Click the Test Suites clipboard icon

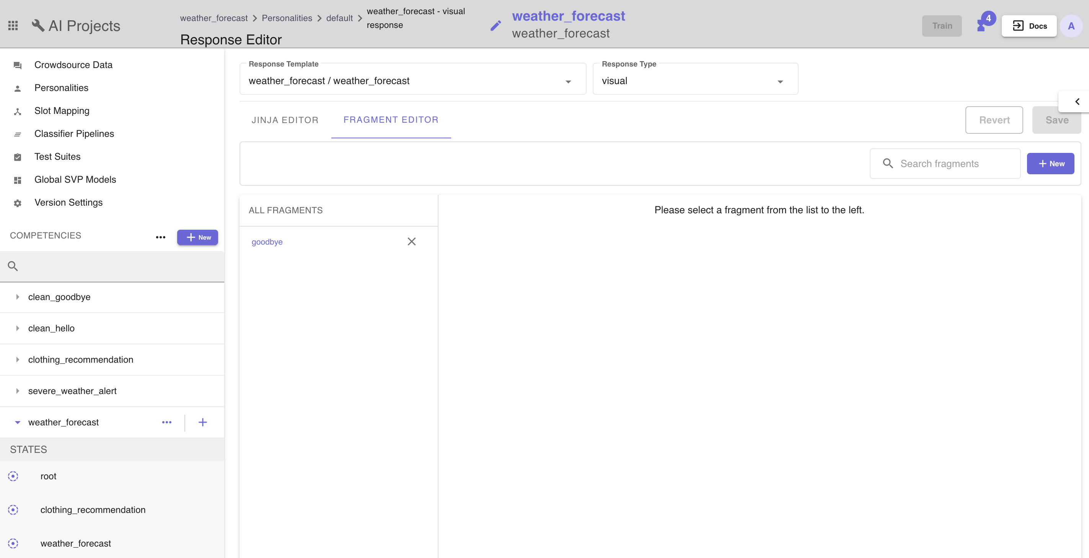coord(17,157)
